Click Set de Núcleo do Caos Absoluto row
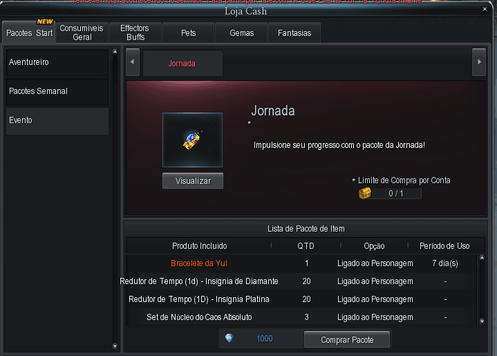This screenshot has width=497, height=356. (301, 317)
